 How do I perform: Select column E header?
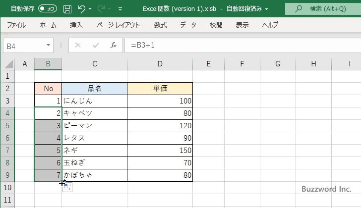coord(209,64)
